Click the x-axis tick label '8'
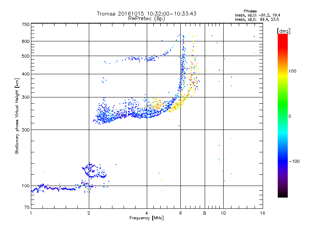This screenshot has height=232, width=309. click(x=205, y=213)
